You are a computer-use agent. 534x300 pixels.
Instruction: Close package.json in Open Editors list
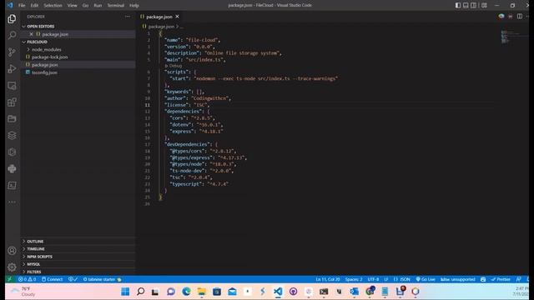[32, 34]
